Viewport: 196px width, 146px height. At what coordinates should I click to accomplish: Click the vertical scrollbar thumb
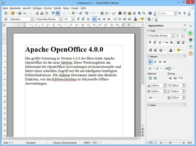click(x=142, y=55)
